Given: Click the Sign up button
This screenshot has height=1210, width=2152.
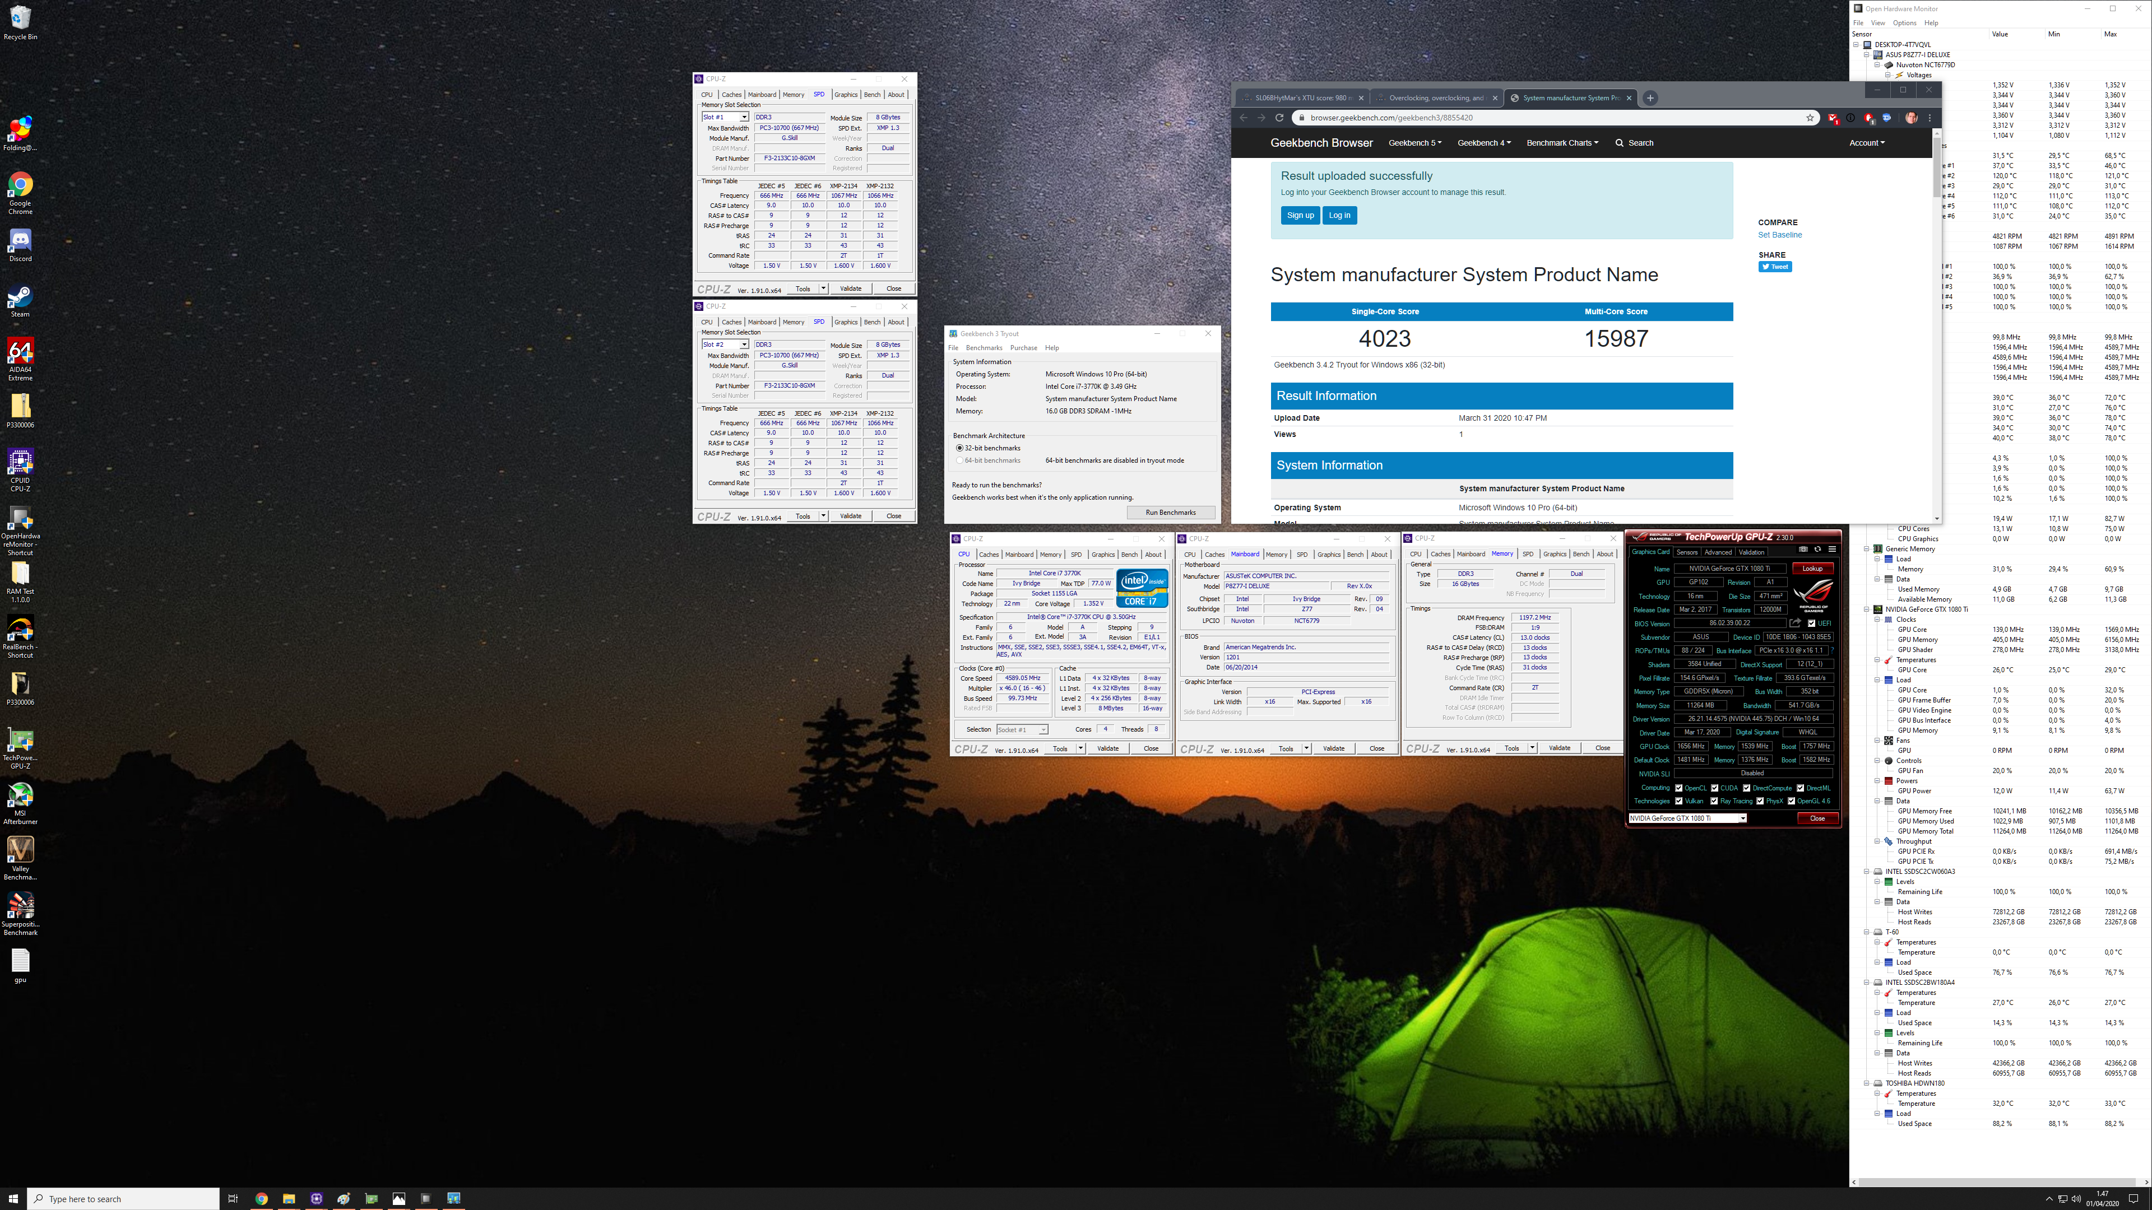Looking at the screenshot, I should [x=1300, y=216].
